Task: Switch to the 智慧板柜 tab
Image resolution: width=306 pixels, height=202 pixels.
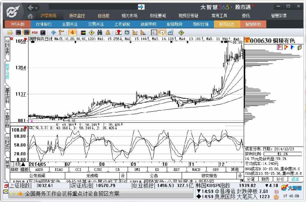Action: [x=253, y=24]
